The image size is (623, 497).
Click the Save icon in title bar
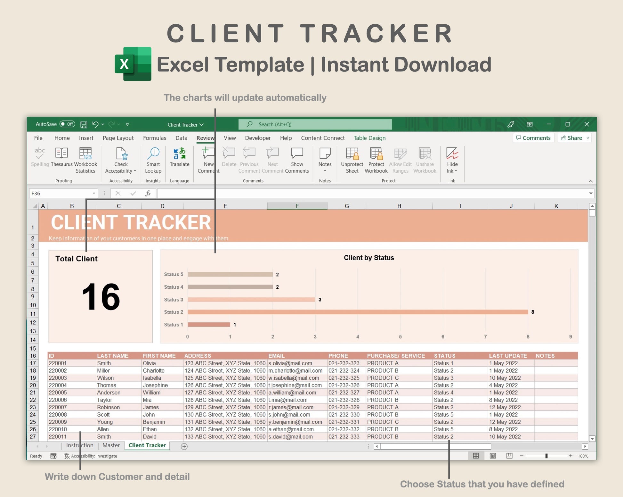pos(84,125)
